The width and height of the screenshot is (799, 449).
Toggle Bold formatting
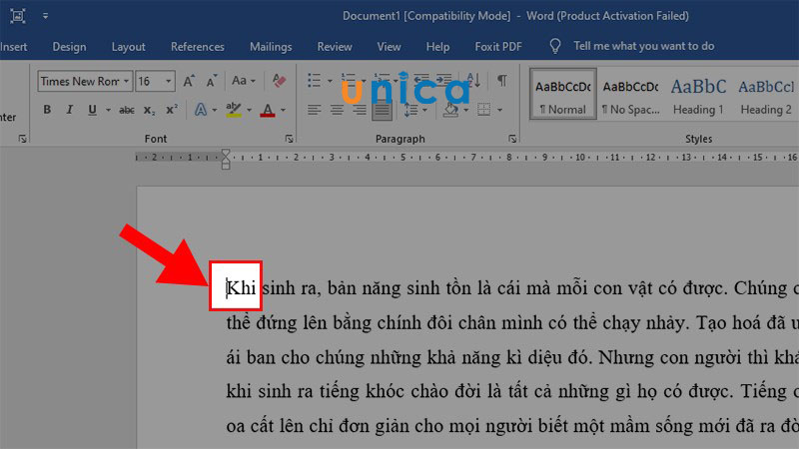pyautogui.click(x=47, y=110)
